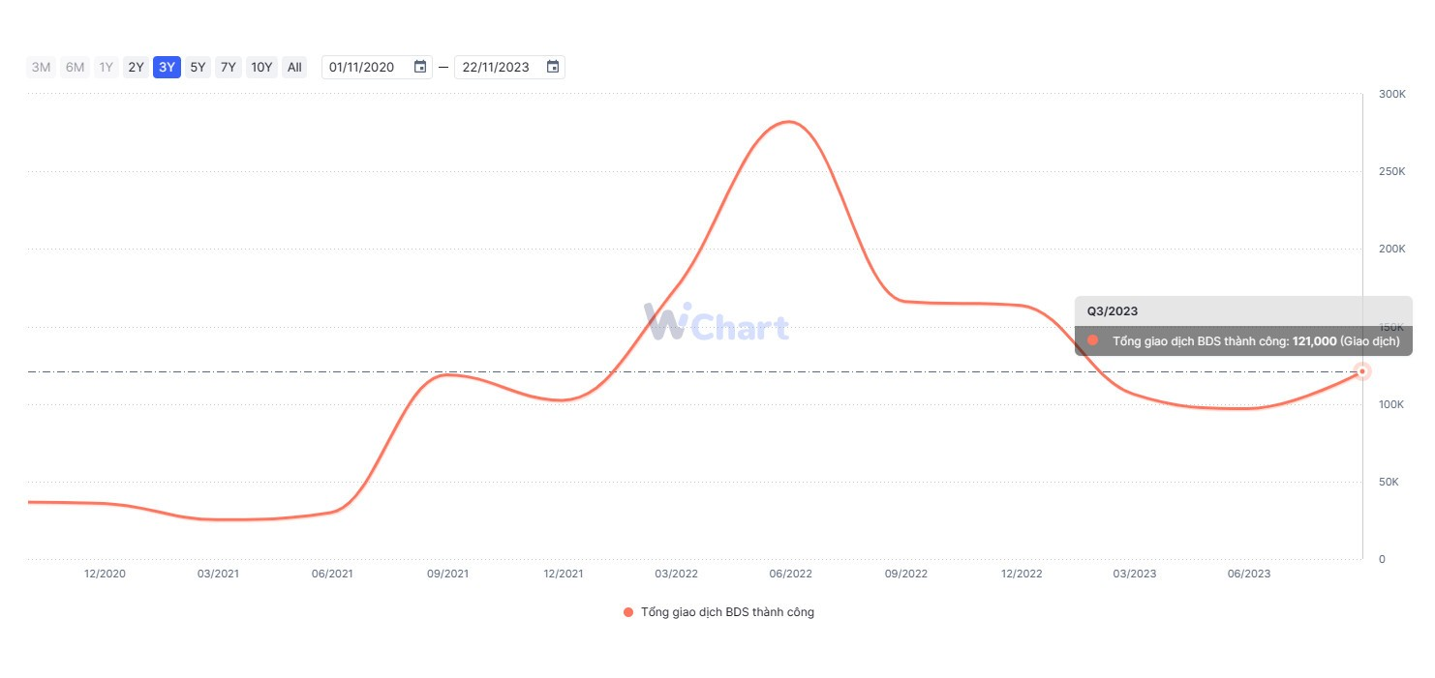Click the Q3/2023 data point marker
Screen dimensions: 1435x678
click(x=1362, y=371)
